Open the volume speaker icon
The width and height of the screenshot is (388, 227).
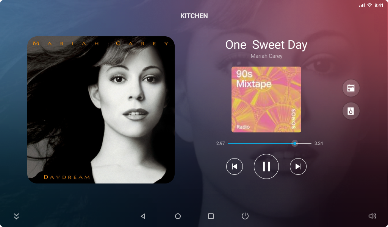click(x=372, y=216)
